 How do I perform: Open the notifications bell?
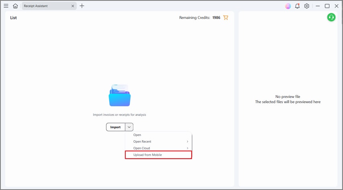click(297, 6)
